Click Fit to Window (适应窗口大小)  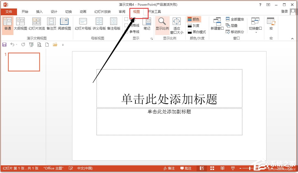[x=177, y=26]
